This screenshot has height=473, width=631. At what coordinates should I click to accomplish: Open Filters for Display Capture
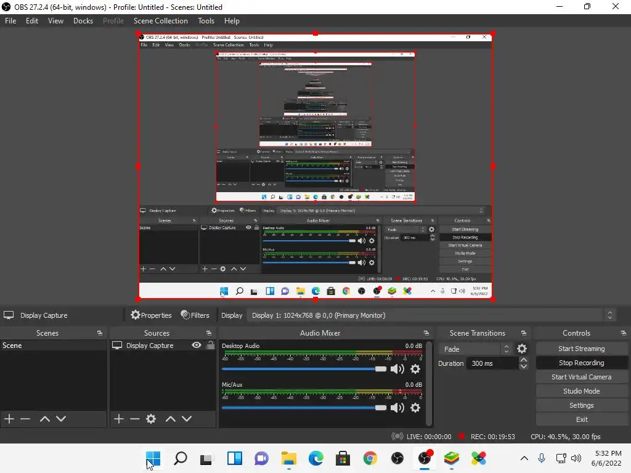[195, 315]
